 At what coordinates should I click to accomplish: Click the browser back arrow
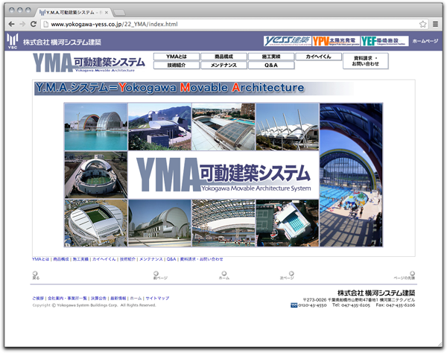[x=12, y=25]
